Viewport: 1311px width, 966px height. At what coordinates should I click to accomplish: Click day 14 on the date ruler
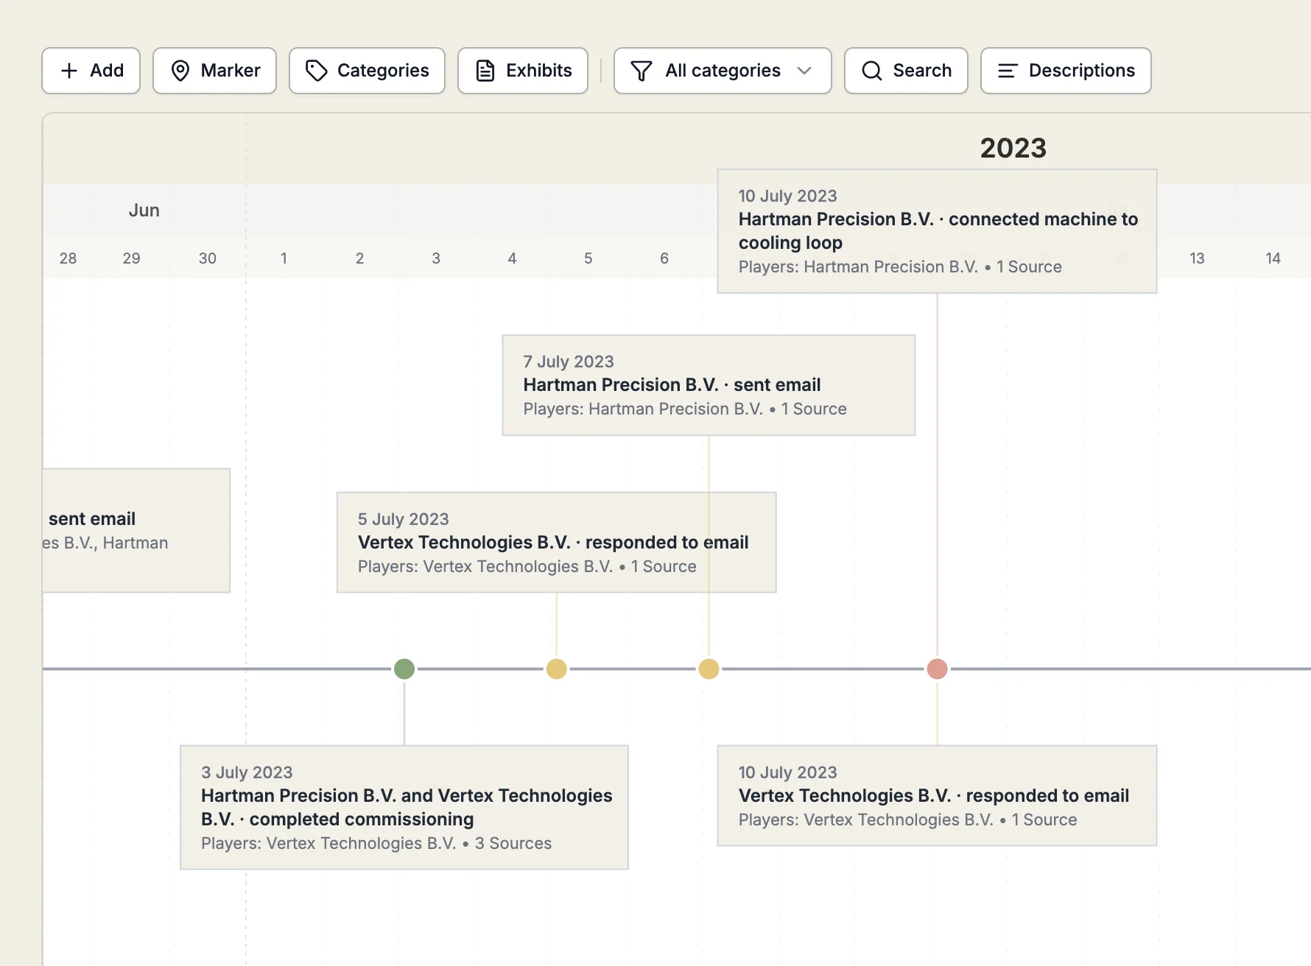coord(1273,258)
